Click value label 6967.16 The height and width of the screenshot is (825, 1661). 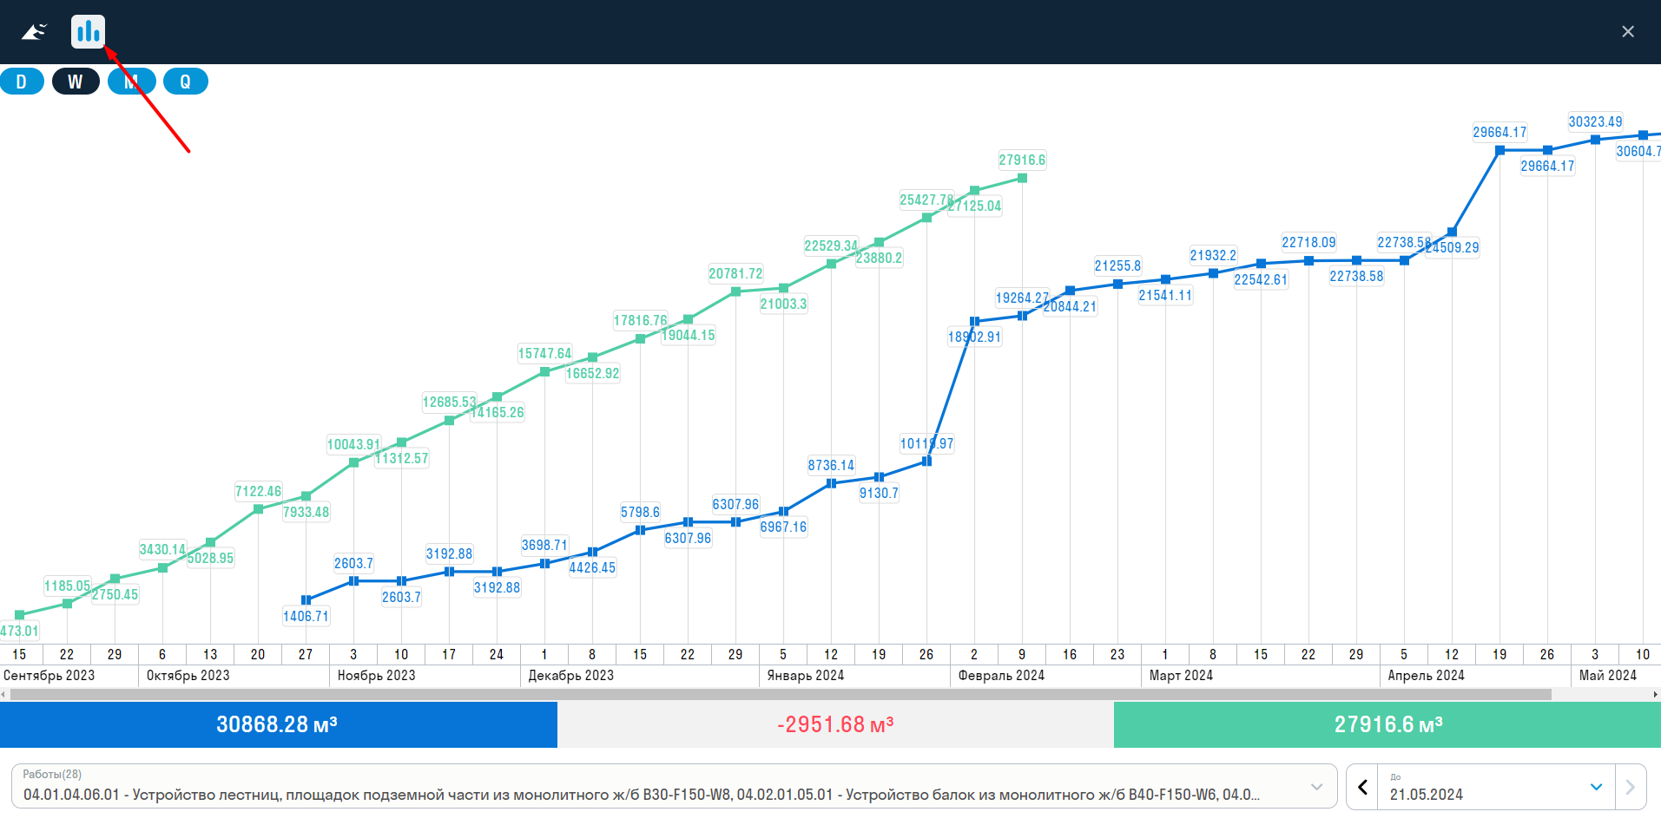[783, 527]
